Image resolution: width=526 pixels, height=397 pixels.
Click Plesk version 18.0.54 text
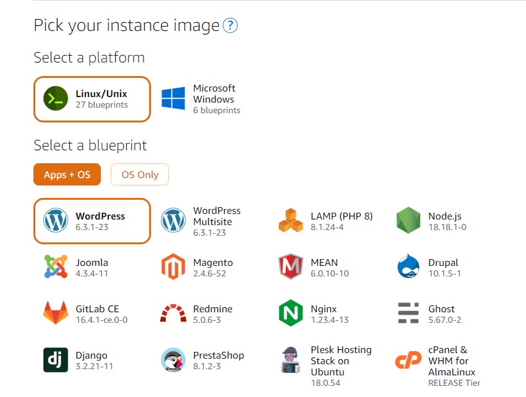click(326, 383)
